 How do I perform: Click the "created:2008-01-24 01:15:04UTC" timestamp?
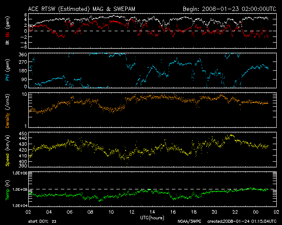pyautogui.click(x=242, y=221)
